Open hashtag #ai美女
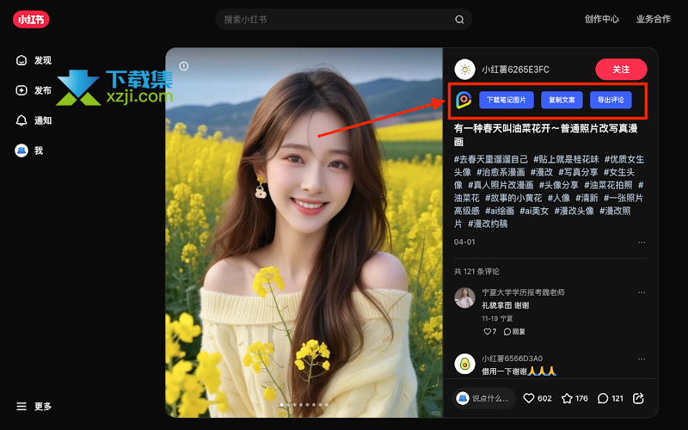 tap(534, 211)
